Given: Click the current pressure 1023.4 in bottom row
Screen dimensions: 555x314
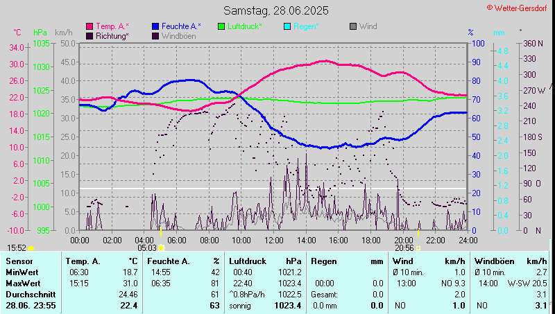Looking at the screenshot, I should click(288, 306).
